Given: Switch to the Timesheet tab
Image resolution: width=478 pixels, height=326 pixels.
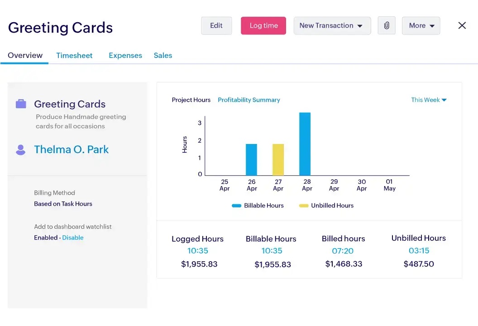Looking at the screenshot, I should tap(74, 55).
